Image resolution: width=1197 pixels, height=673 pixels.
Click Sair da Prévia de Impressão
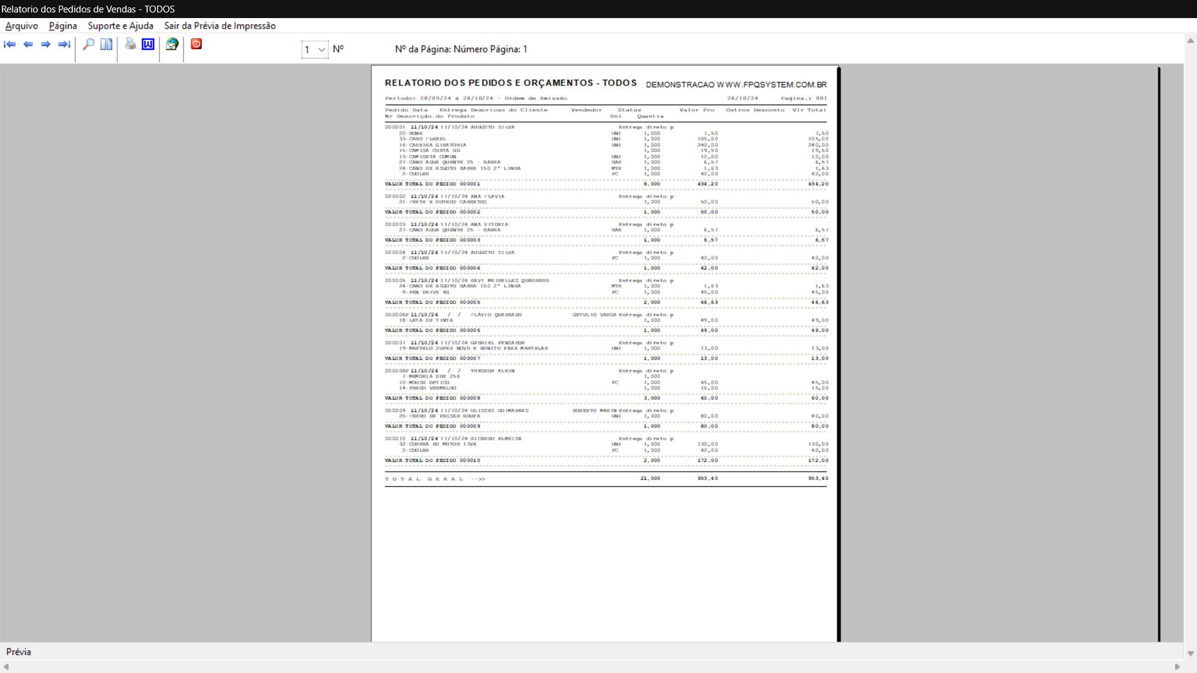220,26
